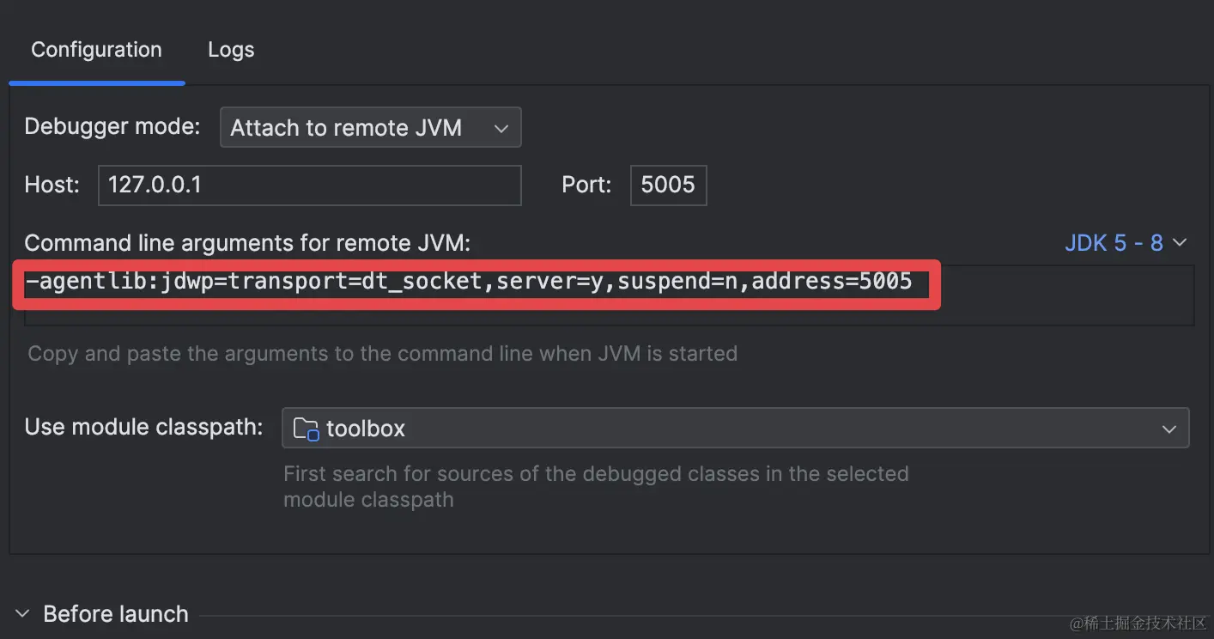Click the Port label

[x=586, y=185]
